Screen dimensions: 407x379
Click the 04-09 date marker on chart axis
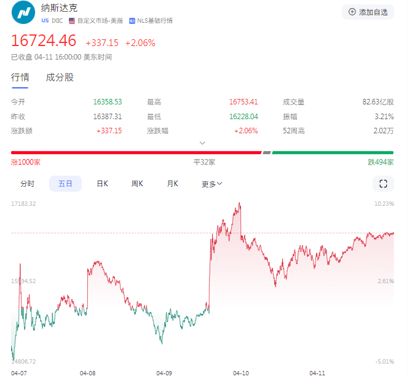tap(164, 373)
